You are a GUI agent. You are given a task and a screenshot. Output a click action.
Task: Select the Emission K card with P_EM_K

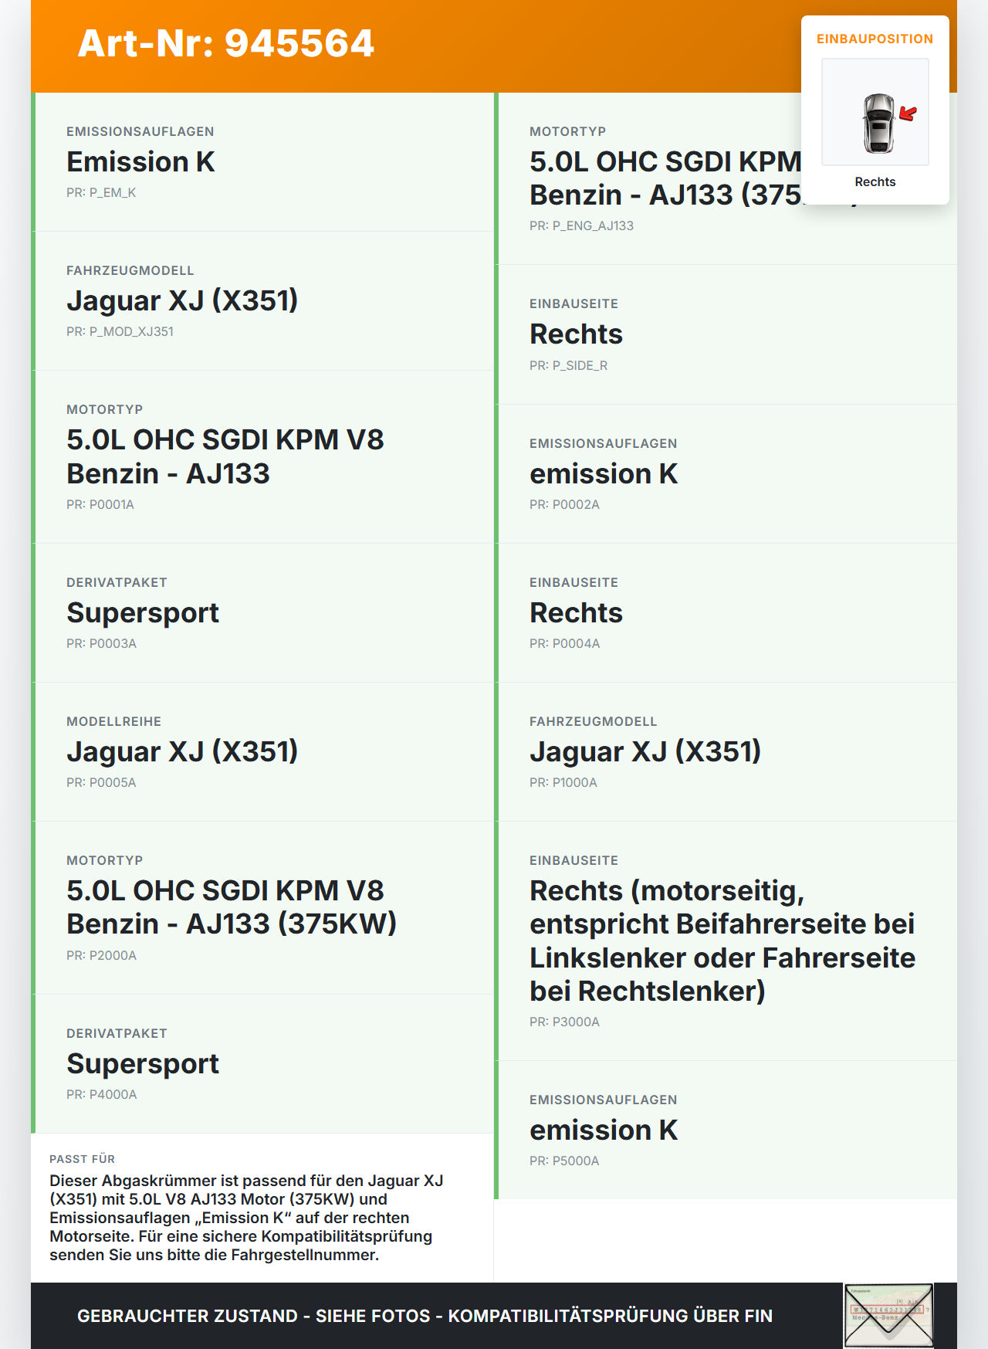(x=262, y=162)
